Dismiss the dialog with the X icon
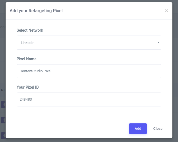This screenshot has height=142, width=178. point(167,11)
